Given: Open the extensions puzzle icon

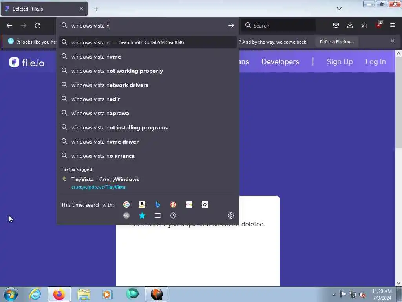Looking at the screenshot, I should tap(364, 25).
